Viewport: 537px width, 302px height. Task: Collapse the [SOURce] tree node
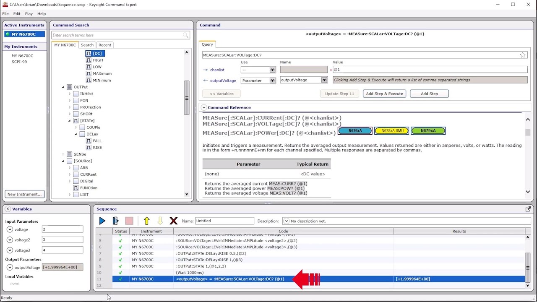coord(63,161)
